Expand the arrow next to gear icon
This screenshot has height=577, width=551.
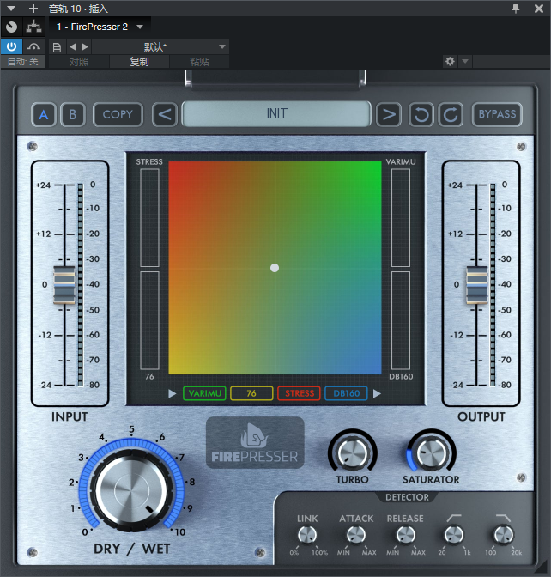[465, 61]
